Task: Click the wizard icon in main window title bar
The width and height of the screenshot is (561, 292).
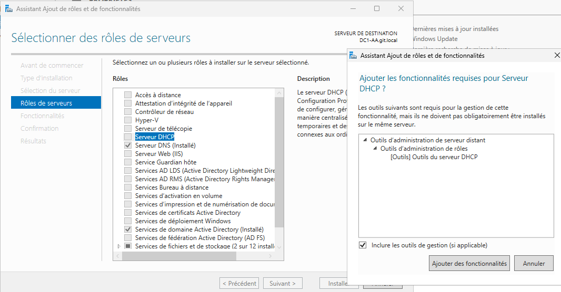Action: point(9,8)
